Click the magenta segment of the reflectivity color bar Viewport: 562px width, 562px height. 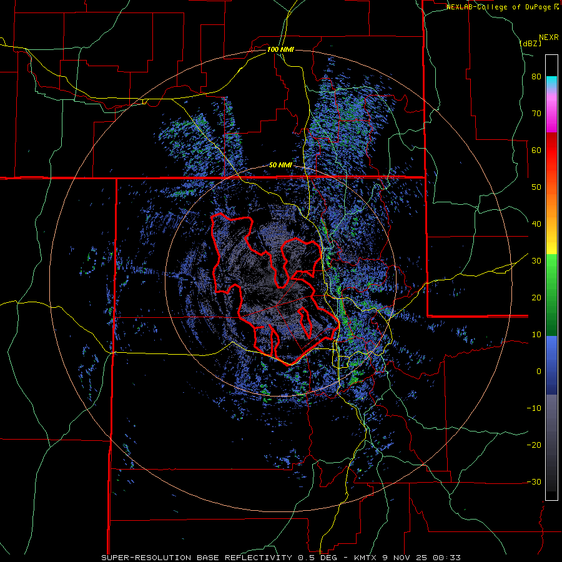[551, 115]
